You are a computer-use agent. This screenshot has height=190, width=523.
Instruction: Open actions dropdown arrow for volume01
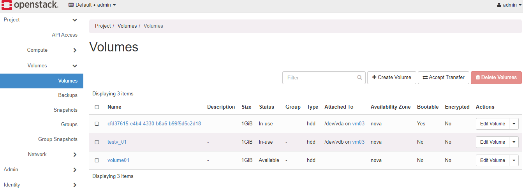click(x=514, y=160)
